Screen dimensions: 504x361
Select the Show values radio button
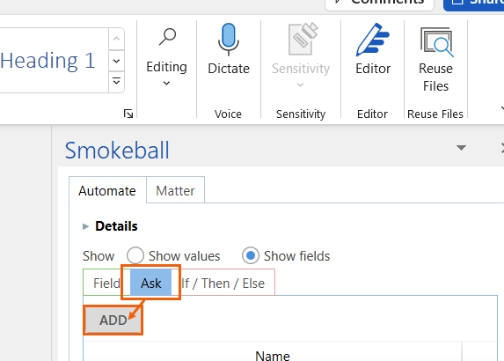tap(135, 255)
